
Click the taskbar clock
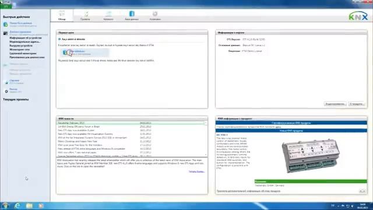363,206
